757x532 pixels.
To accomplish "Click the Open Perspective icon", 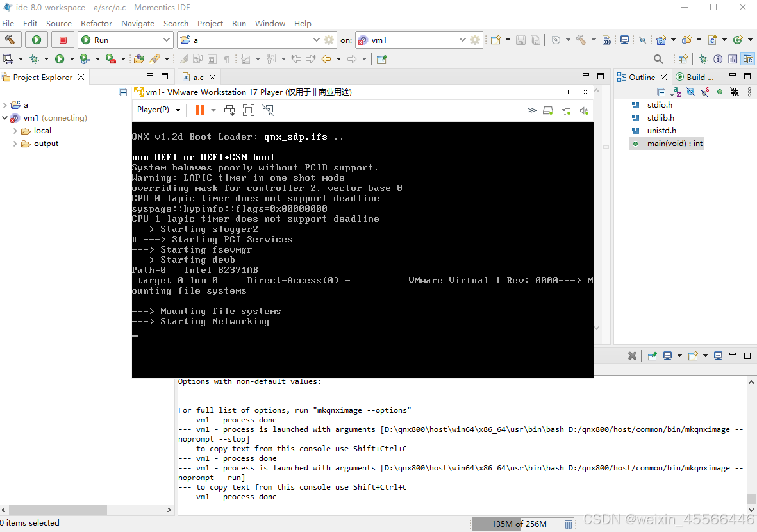I will coord(683,59).
